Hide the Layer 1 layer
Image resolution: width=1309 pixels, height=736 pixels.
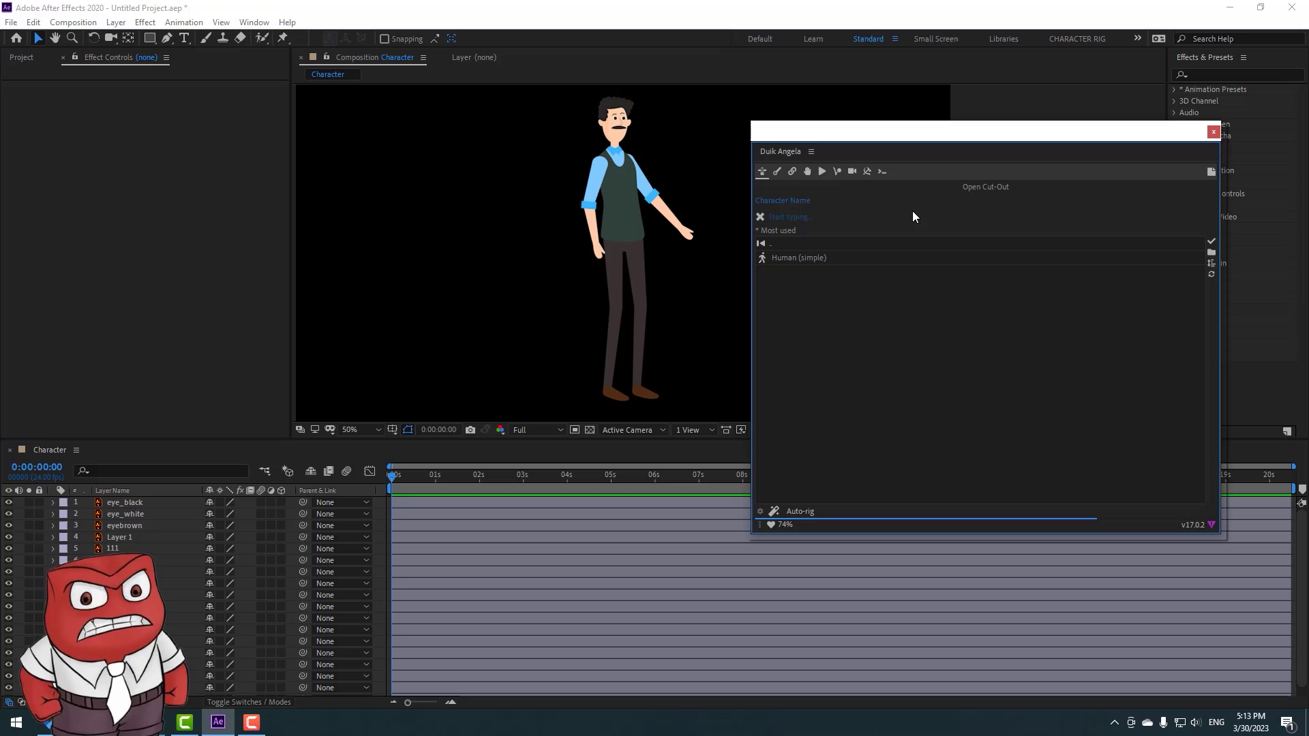(x=9, y=537)
